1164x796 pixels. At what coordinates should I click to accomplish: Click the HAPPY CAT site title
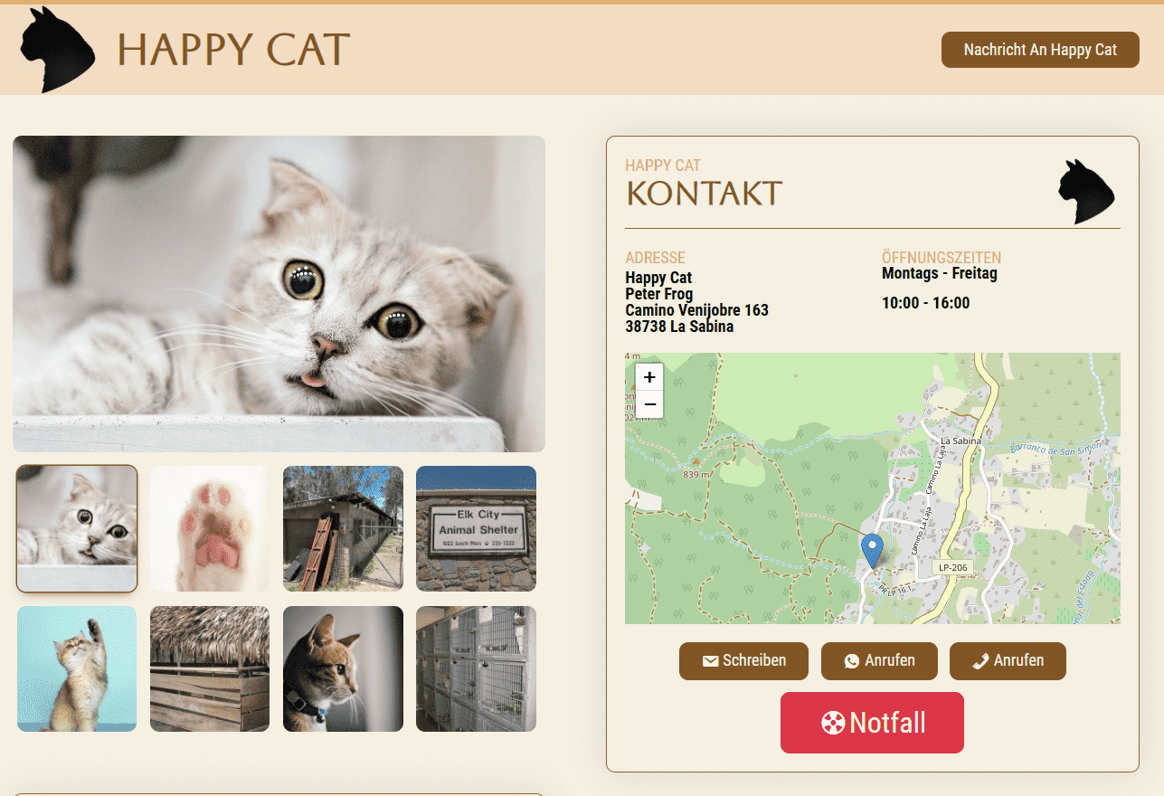pyautogui.click(x=233, y=50)
